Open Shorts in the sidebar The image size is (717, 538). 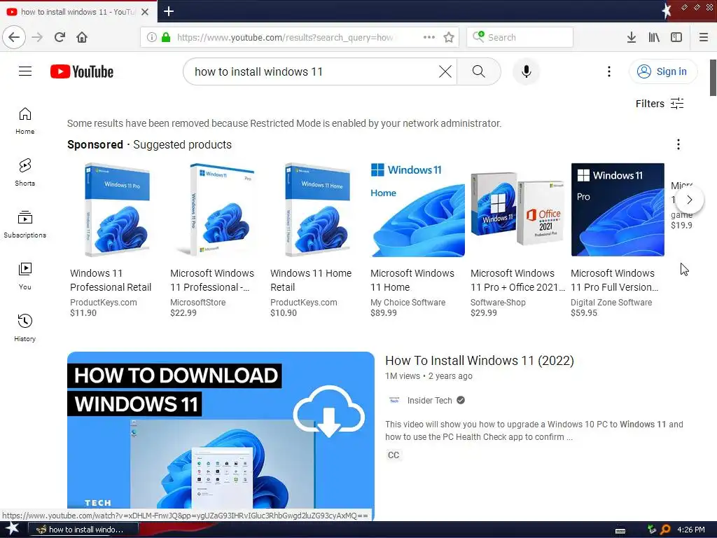coord(25,172)
